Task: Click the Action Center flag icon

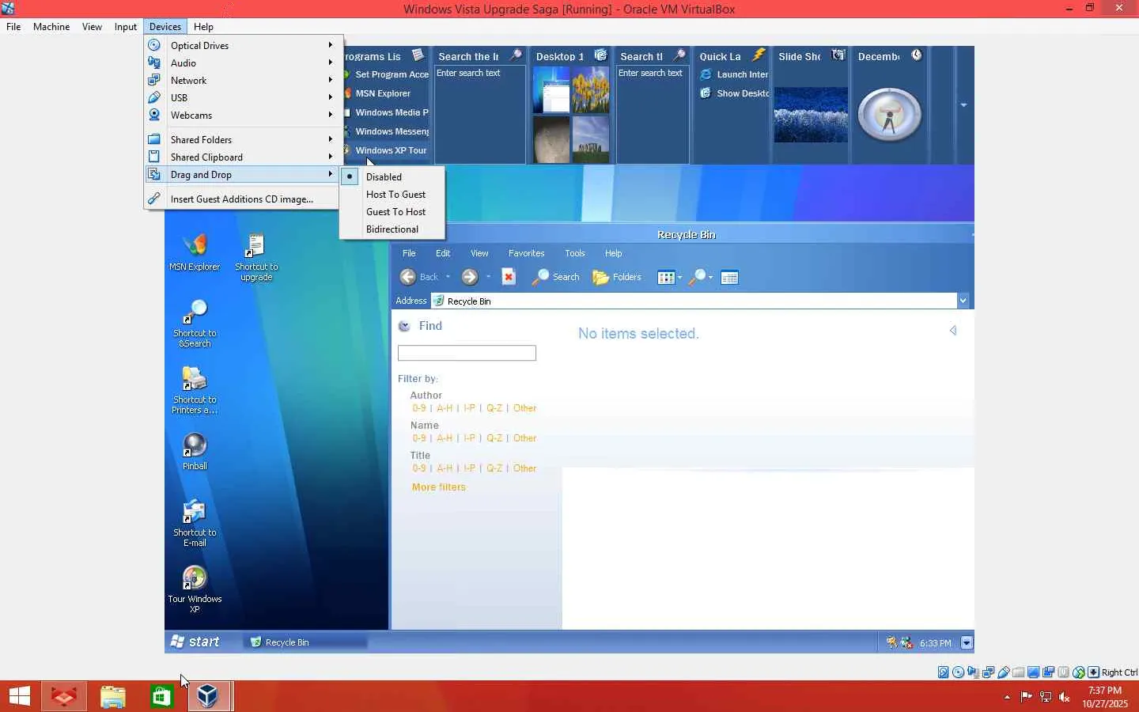Action: 1027,697
